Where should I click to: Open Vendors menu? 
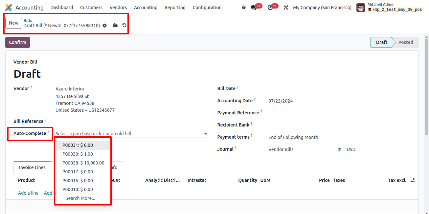tap(118, 8)
